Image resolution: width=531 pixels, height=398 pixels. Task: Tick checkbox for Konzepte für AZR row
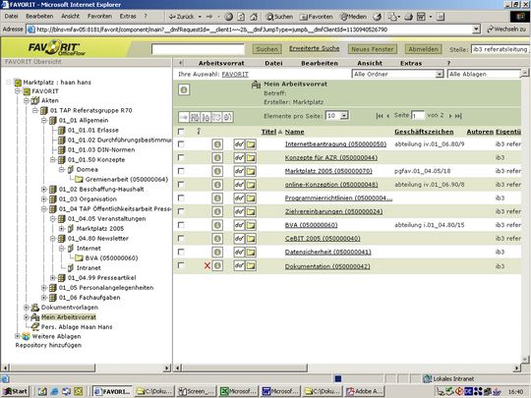pos(181,157)
